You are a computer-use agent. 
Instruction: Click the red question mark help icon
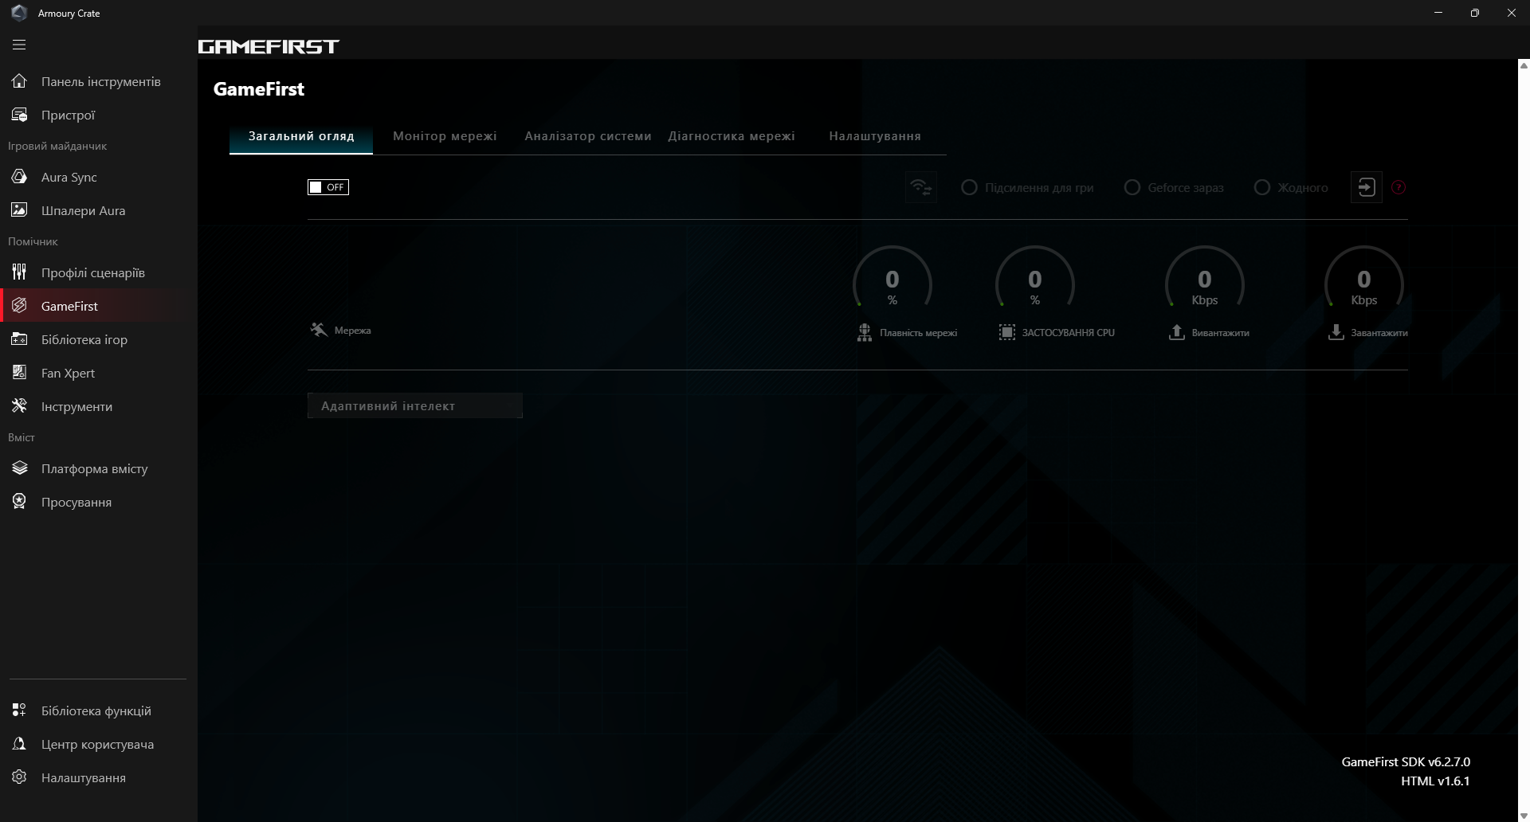(x=1398, y=187)
